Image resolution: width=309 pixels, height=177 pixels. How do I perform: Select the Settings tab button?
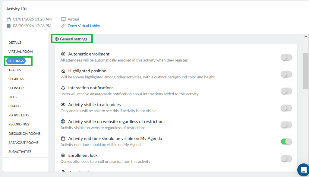pos(16,61)
